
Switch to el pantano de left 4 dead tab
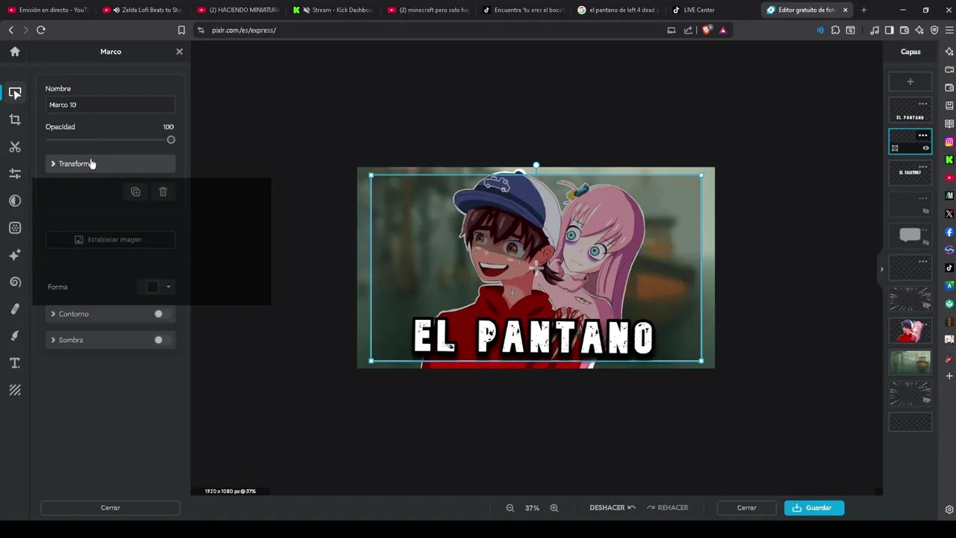pyautogui.click(x=618, y=10)
